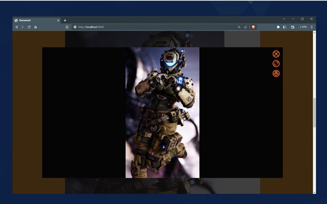327x204 pixels.
Task: Open a new tab with the plus button
Action: pyautogui.click(x=65, y=20)
